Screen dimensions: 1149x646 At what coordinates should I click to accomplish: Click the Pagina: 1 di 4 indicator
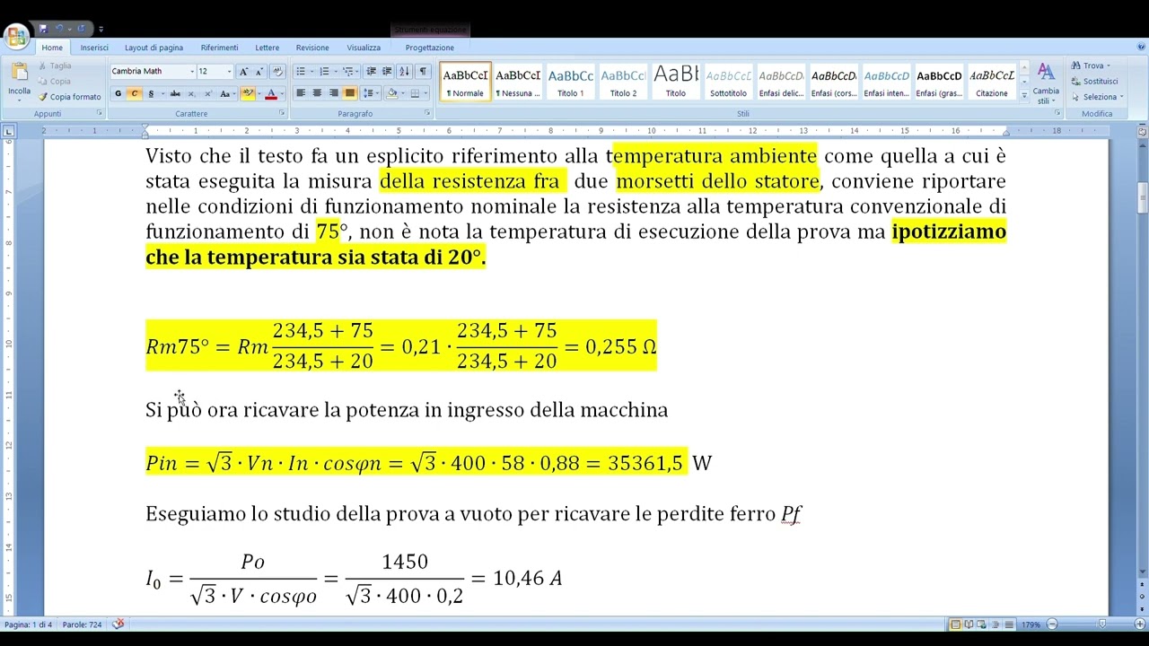click(x=28, y=624)
